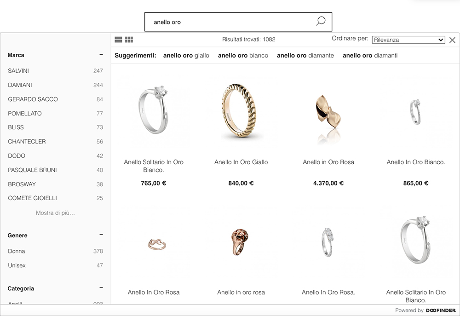
Task: Open the Anello in Oro Rosa 4.370,00 € title
Action: 328,162
